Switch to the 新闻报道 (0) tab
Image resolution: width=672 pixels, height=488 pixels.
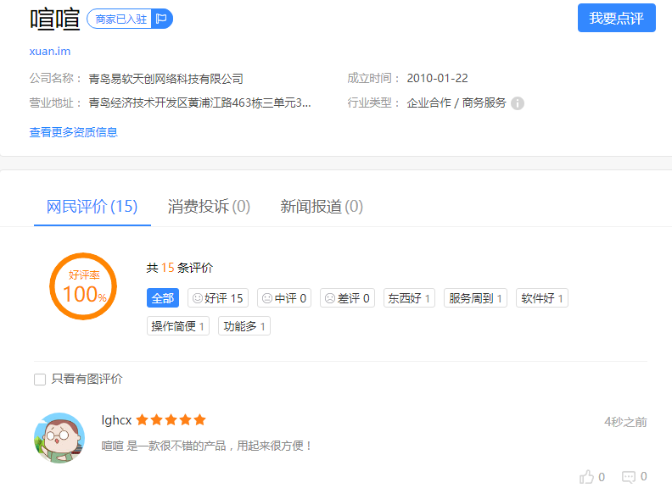pyautogui.click(x=322, y=207)
